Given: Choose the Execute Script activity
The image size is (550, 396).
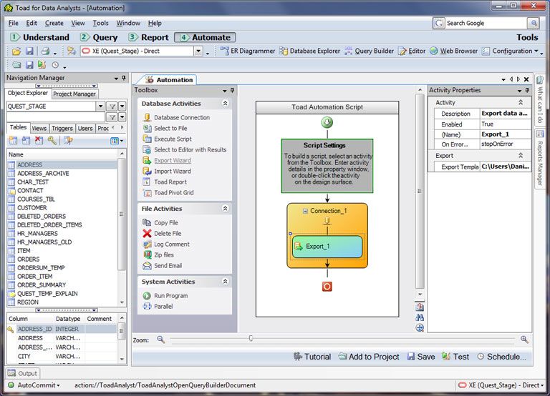Looking at the screenshot, I should (x=168, y=139).
